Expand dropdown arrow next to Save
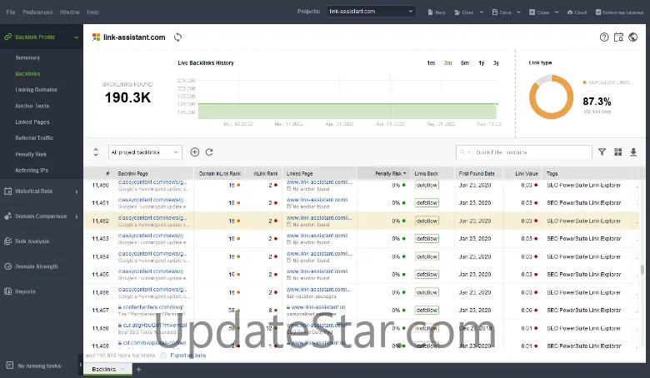650x378 pixels. (518, 12)
